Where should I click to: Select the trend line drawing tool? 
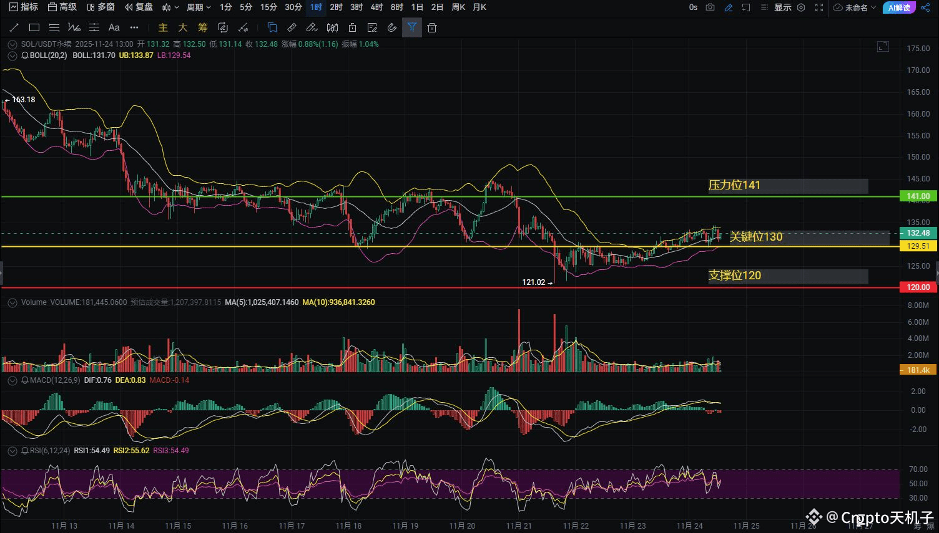tap(14, 27)
